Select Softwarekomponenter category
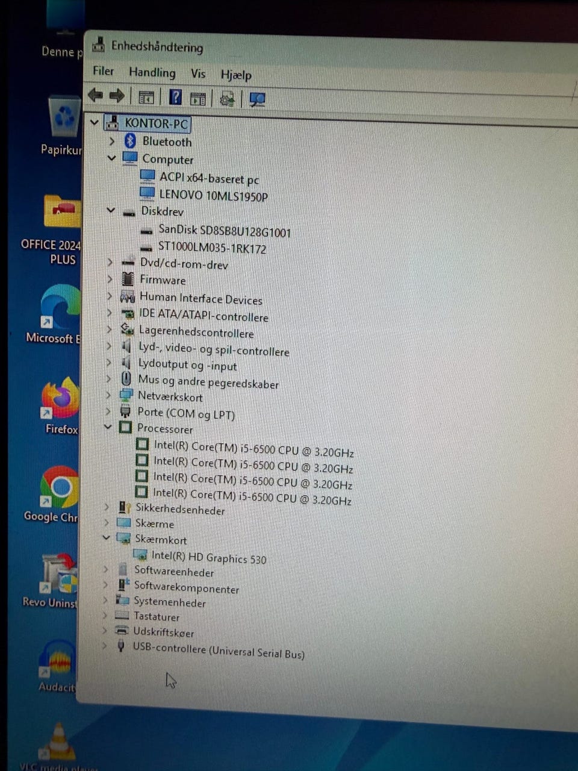578x771 pixels. (186, 587)
